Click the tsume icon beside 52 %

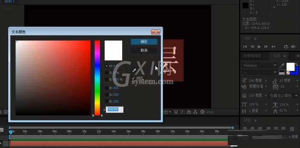pos(275,111)
